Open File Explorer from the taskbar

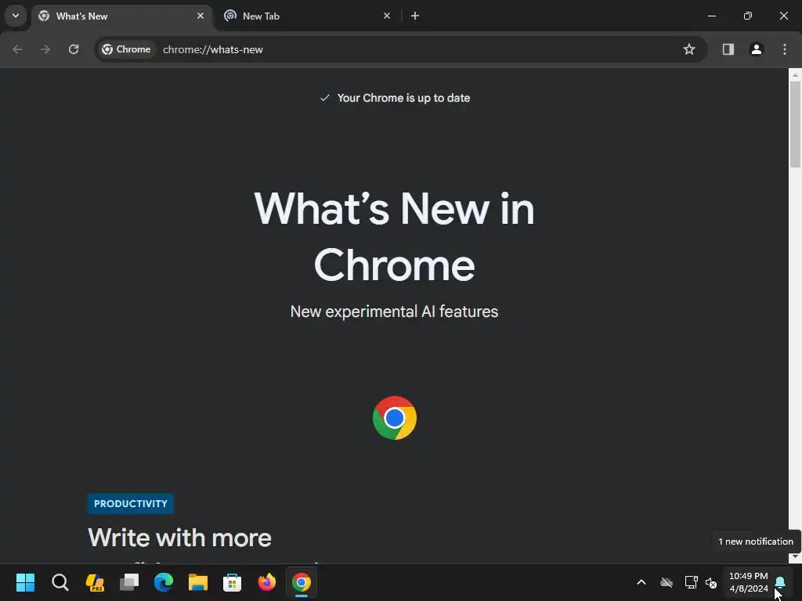(198, 582)
